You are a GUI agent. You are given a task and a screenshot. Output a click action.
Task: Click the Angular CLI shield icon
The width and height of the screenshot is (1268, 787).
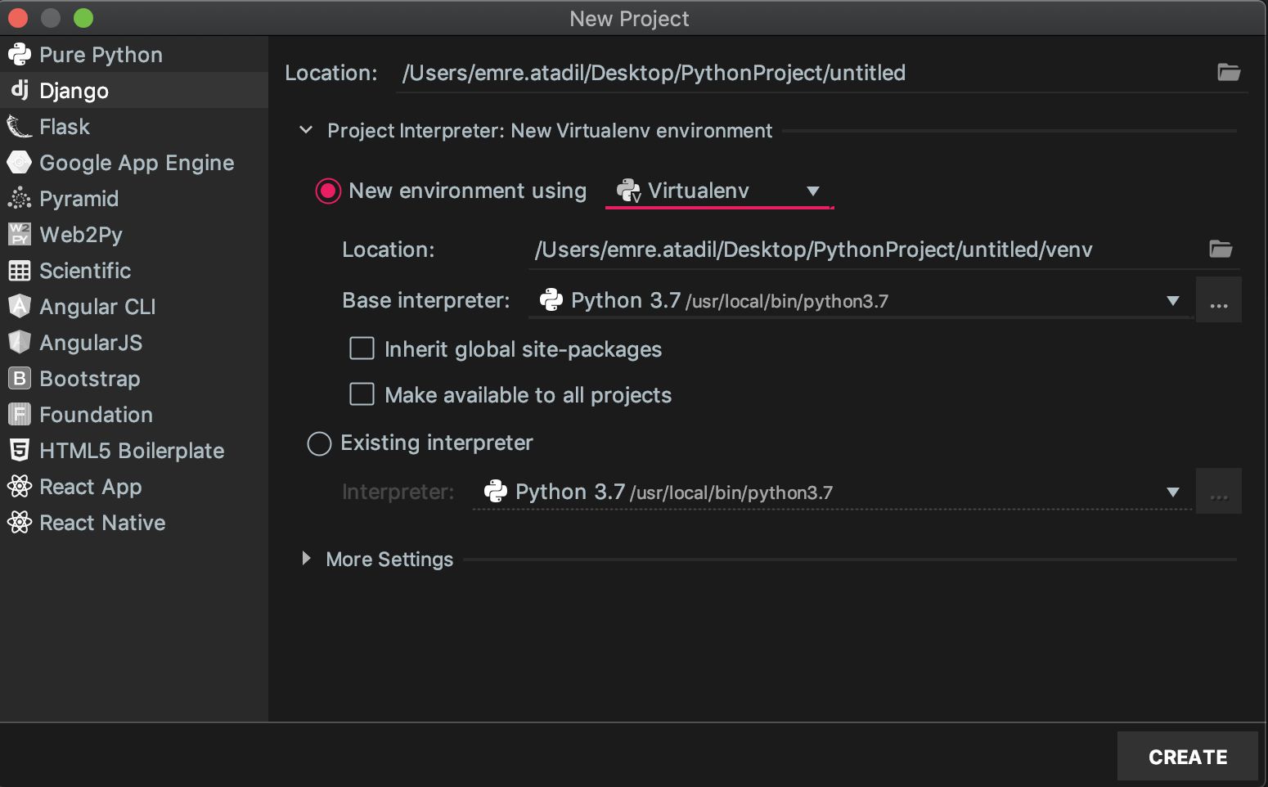[19, 307]
